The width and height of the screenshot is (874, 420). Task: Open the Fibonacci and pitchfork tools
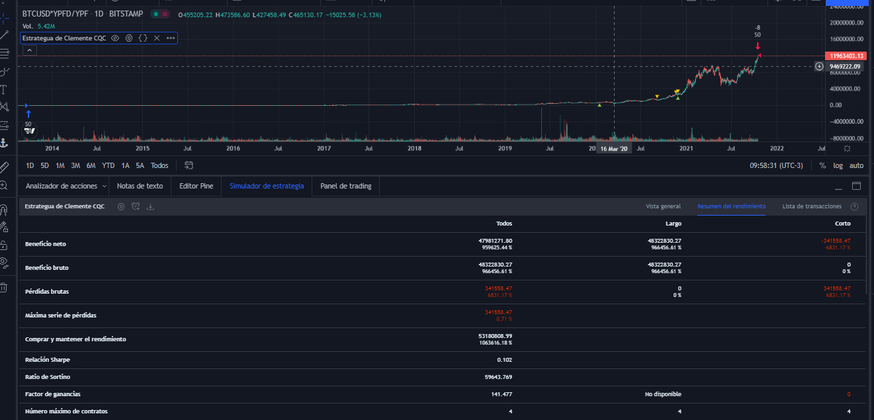tap(3, 53)
